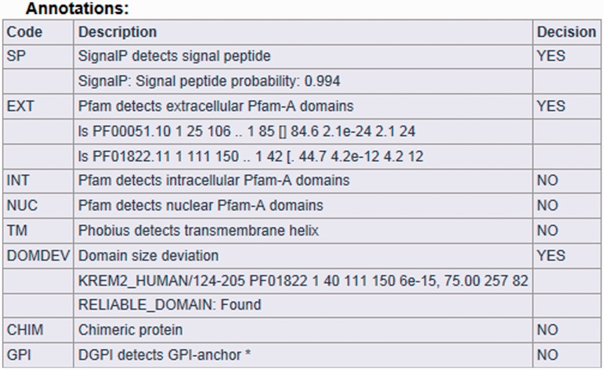Click the CHIM code cell
The width and height of the screenshot is (604, 370).
tap(38, 330)
